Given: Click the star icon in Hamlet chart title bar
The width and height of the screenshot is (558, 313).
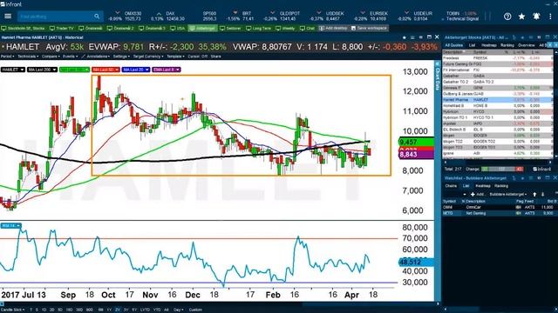Looking at the screenshot, I should pyautogui.click(x=405, y=37).
